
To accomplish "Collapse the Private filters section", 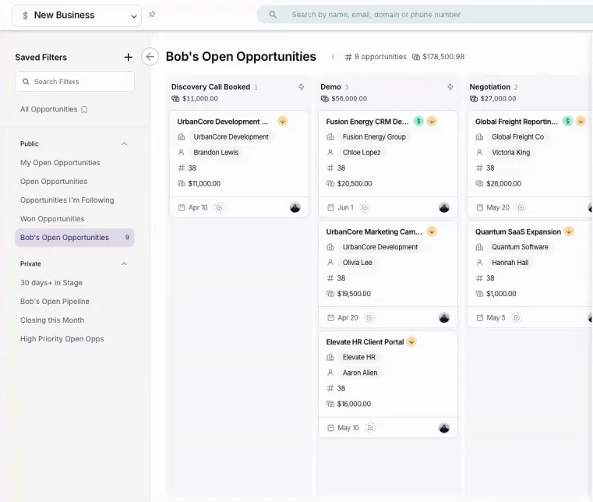I will click(x=124, y=263).
